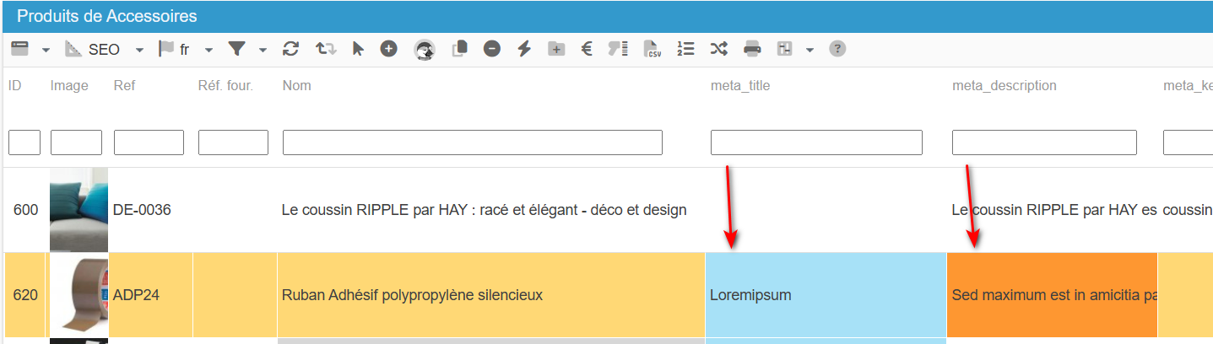
Task: Expand the SEO view dropdown
Action: coord(139,50)
